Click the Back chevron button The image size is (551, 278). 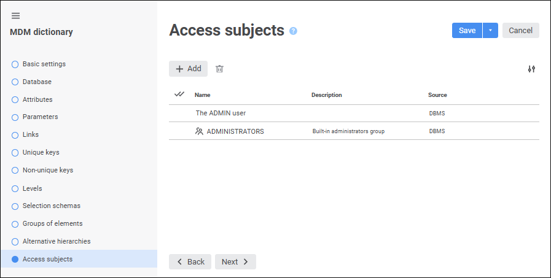[x=190, y=261]
